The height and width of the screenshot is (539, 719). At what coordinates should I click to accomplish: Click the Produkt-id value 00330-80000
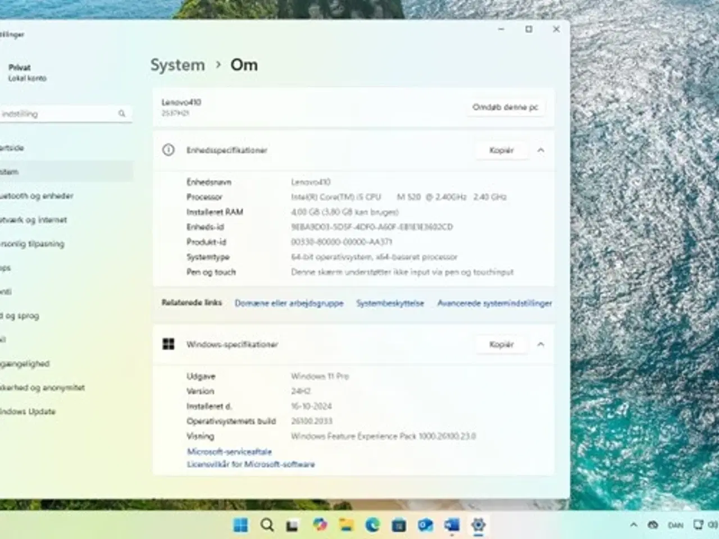(x=341, y=242)
